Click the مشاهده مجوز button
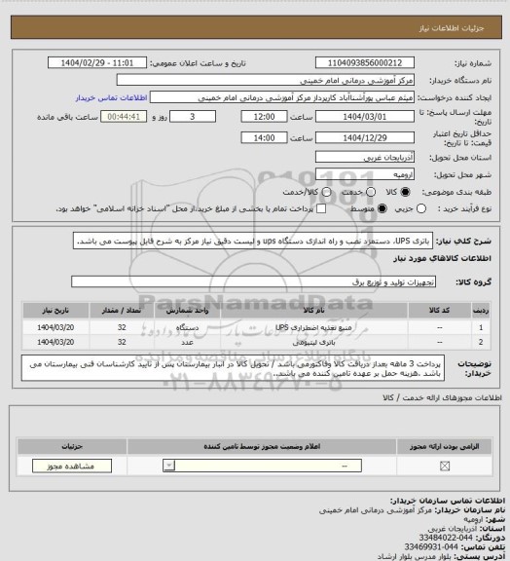The width and height of the screenshot is (510, 561). pos(72,466)
